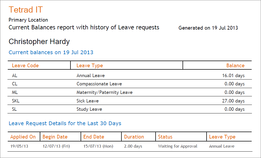Click the Applied On column header
This screenshot has width=261, height=158.
(x=23, y=137)
